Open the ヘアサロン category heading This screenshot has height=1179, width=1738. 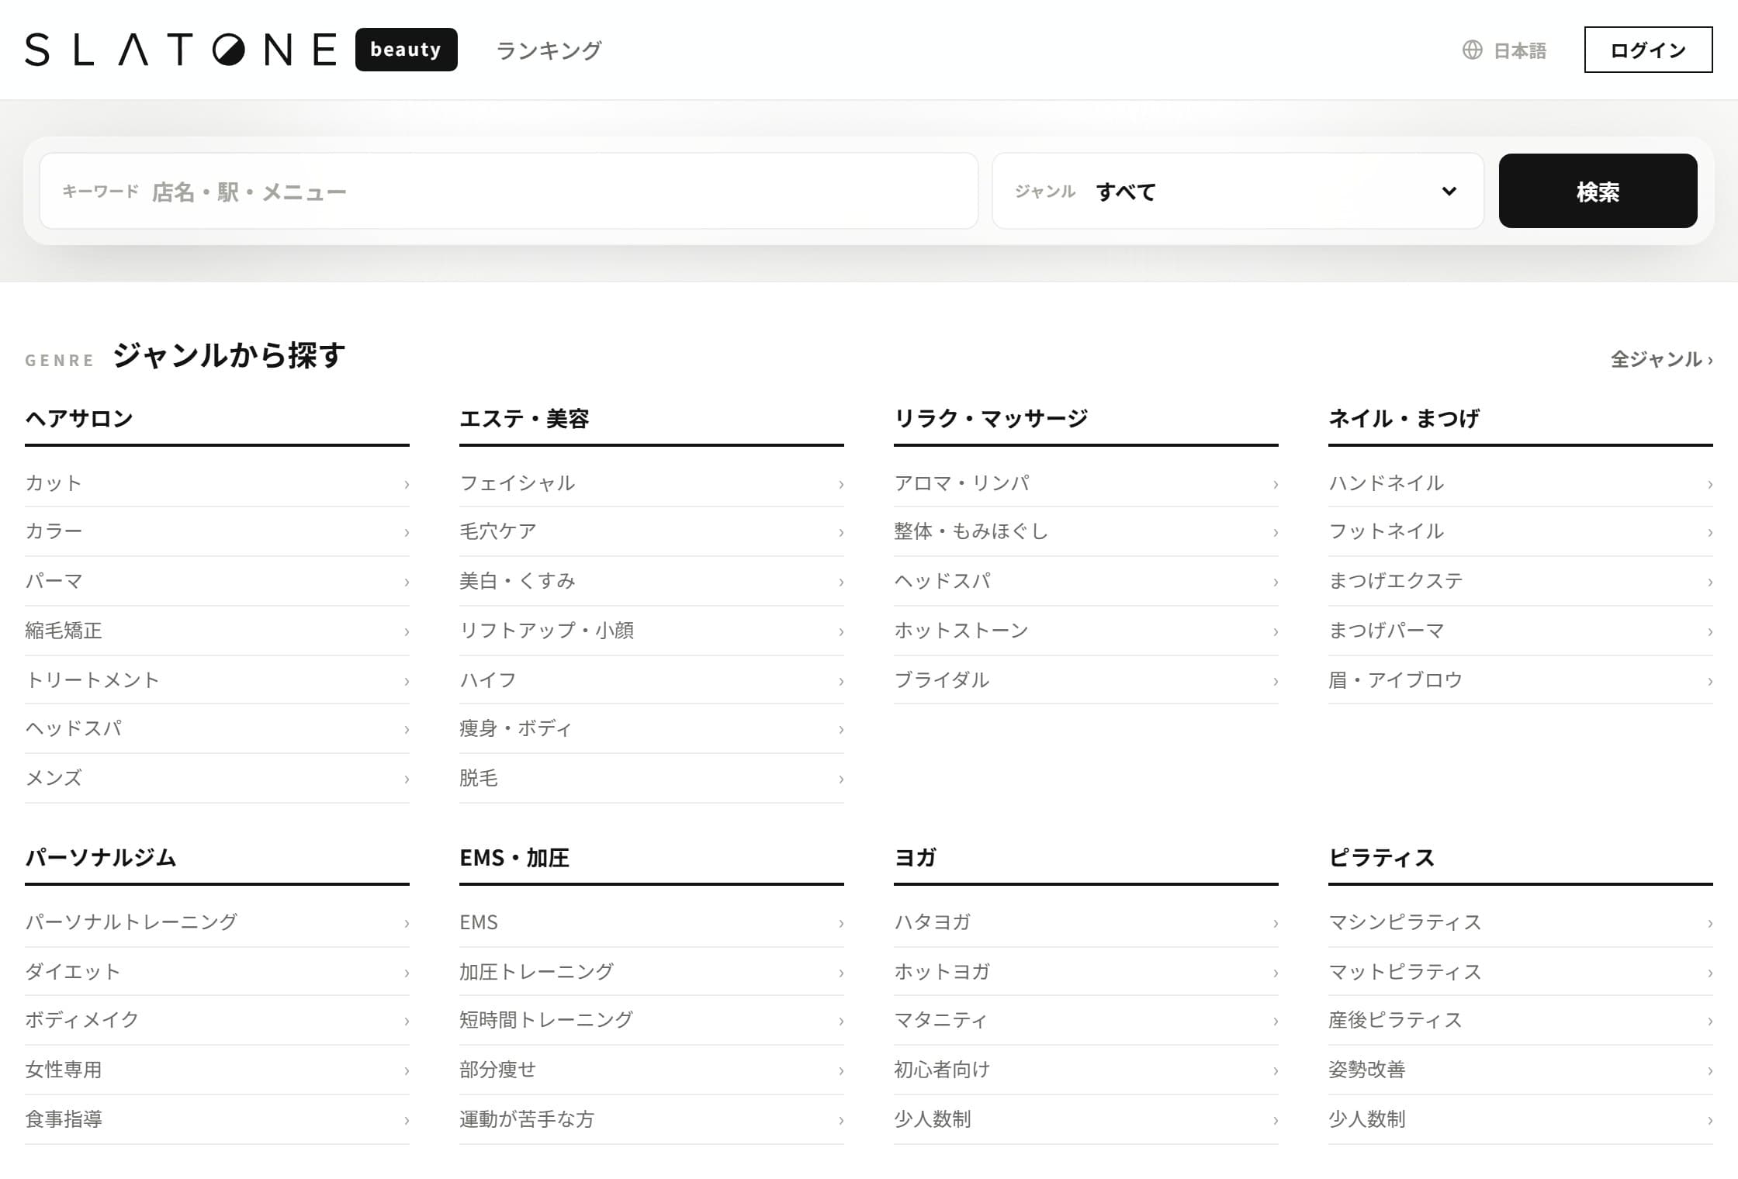79,419
